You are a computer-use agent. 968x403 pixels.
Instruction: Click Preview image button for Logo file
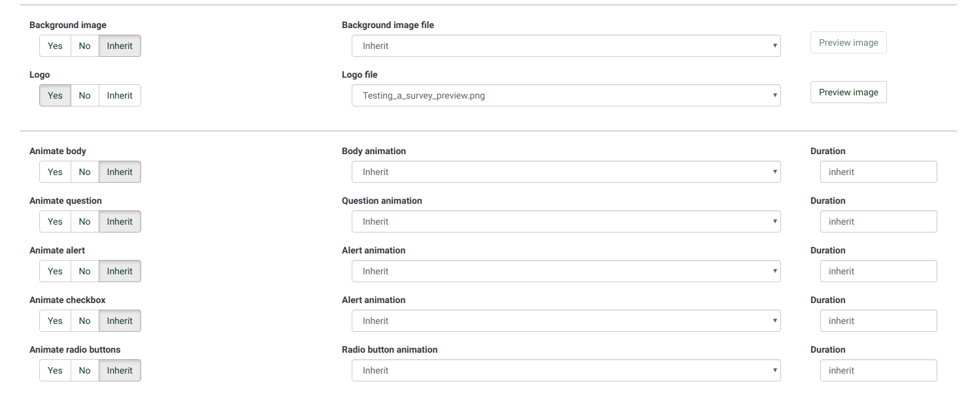click(x=848, y=92)
